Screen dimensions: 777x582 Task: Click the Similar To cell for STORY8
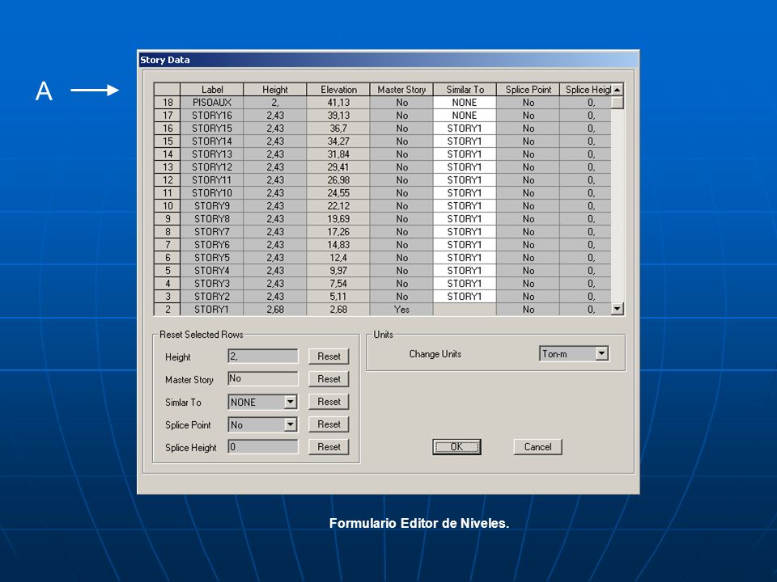(x=465, y=219)
